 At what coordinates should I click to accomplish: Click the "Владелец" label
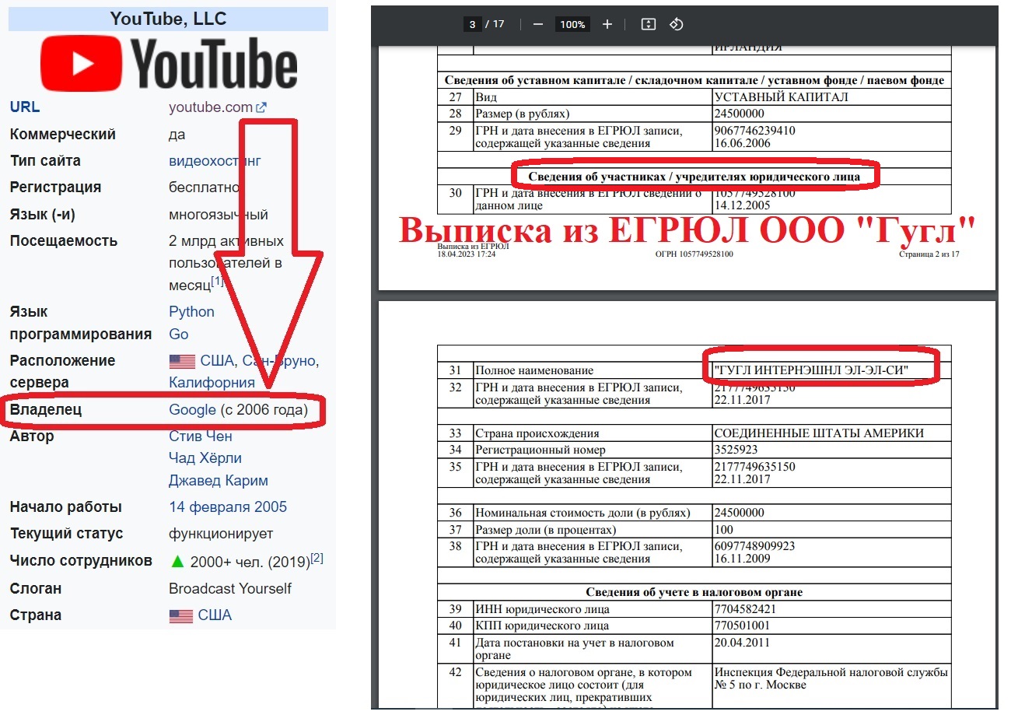[x=46, y=410]
